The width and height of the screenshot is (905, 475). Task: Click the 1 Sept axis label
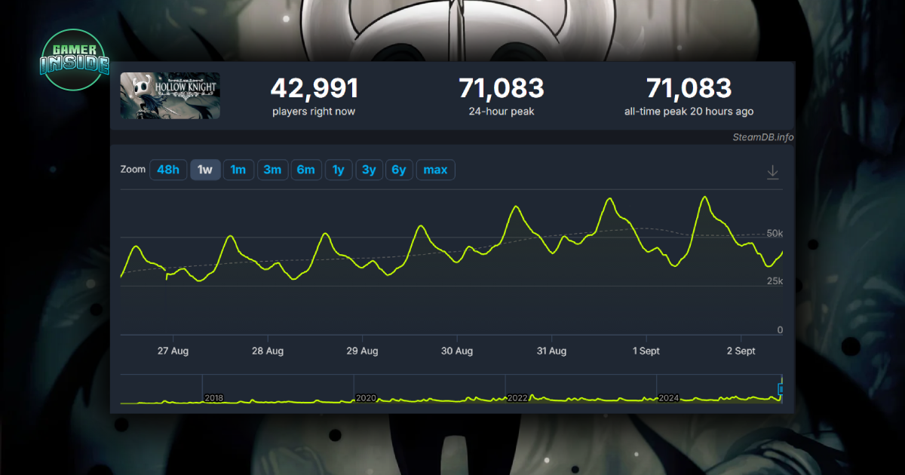[646, 351]
